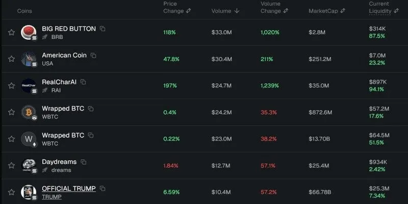The image size is (408, 204).
Task: Select the BRB ticker symbol
Action: [x=57, y=37]
